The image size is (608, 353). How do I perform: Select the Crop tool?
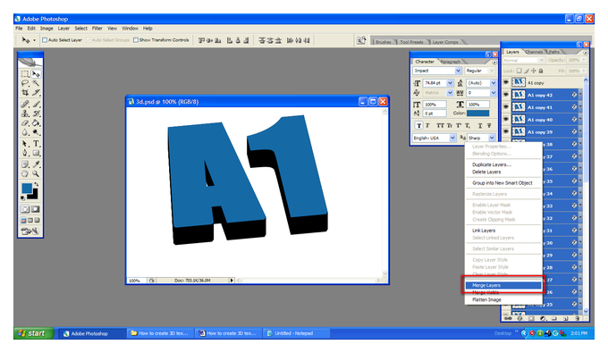click(25, 92)
